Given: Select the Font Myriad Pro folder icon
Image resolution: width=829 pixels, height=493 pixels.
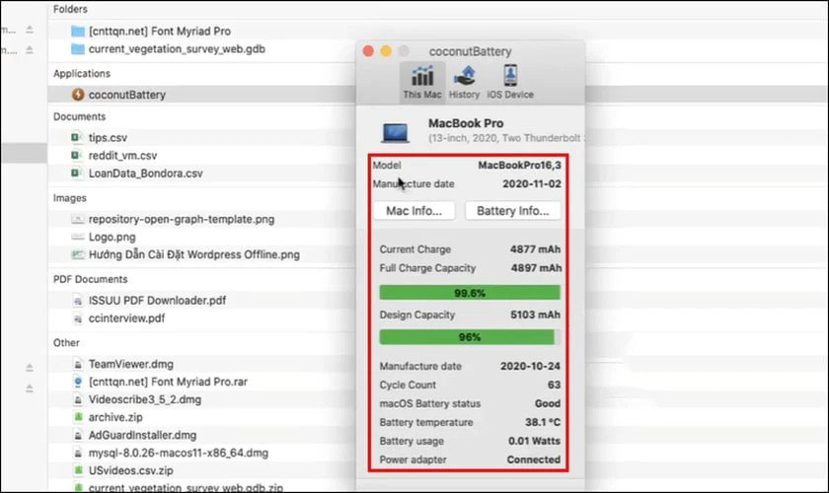Looking at the screenshot, I should (x=79, y=32).
